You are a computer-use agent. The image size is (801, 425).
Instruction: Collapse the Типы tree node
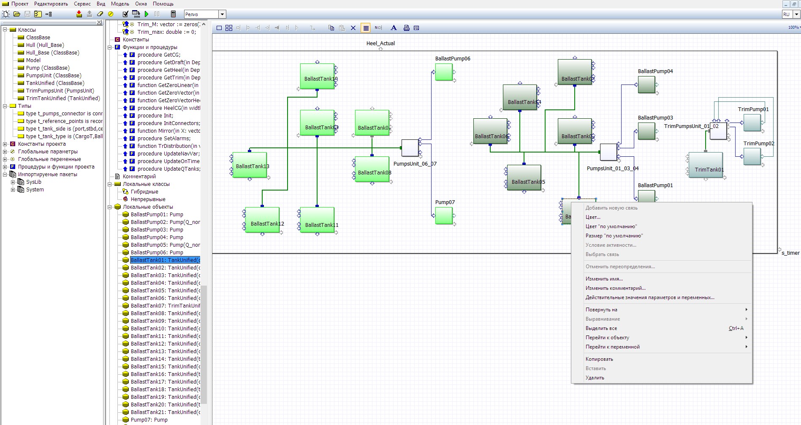coord(5,106)
